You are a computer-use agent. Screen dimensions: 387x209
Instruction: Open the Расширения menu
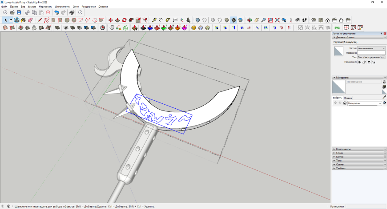click(x=89, y=7)
